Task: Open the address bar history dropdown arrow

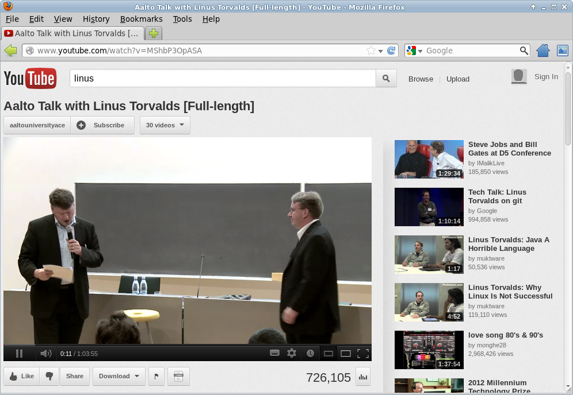Action: pos(380,51)
